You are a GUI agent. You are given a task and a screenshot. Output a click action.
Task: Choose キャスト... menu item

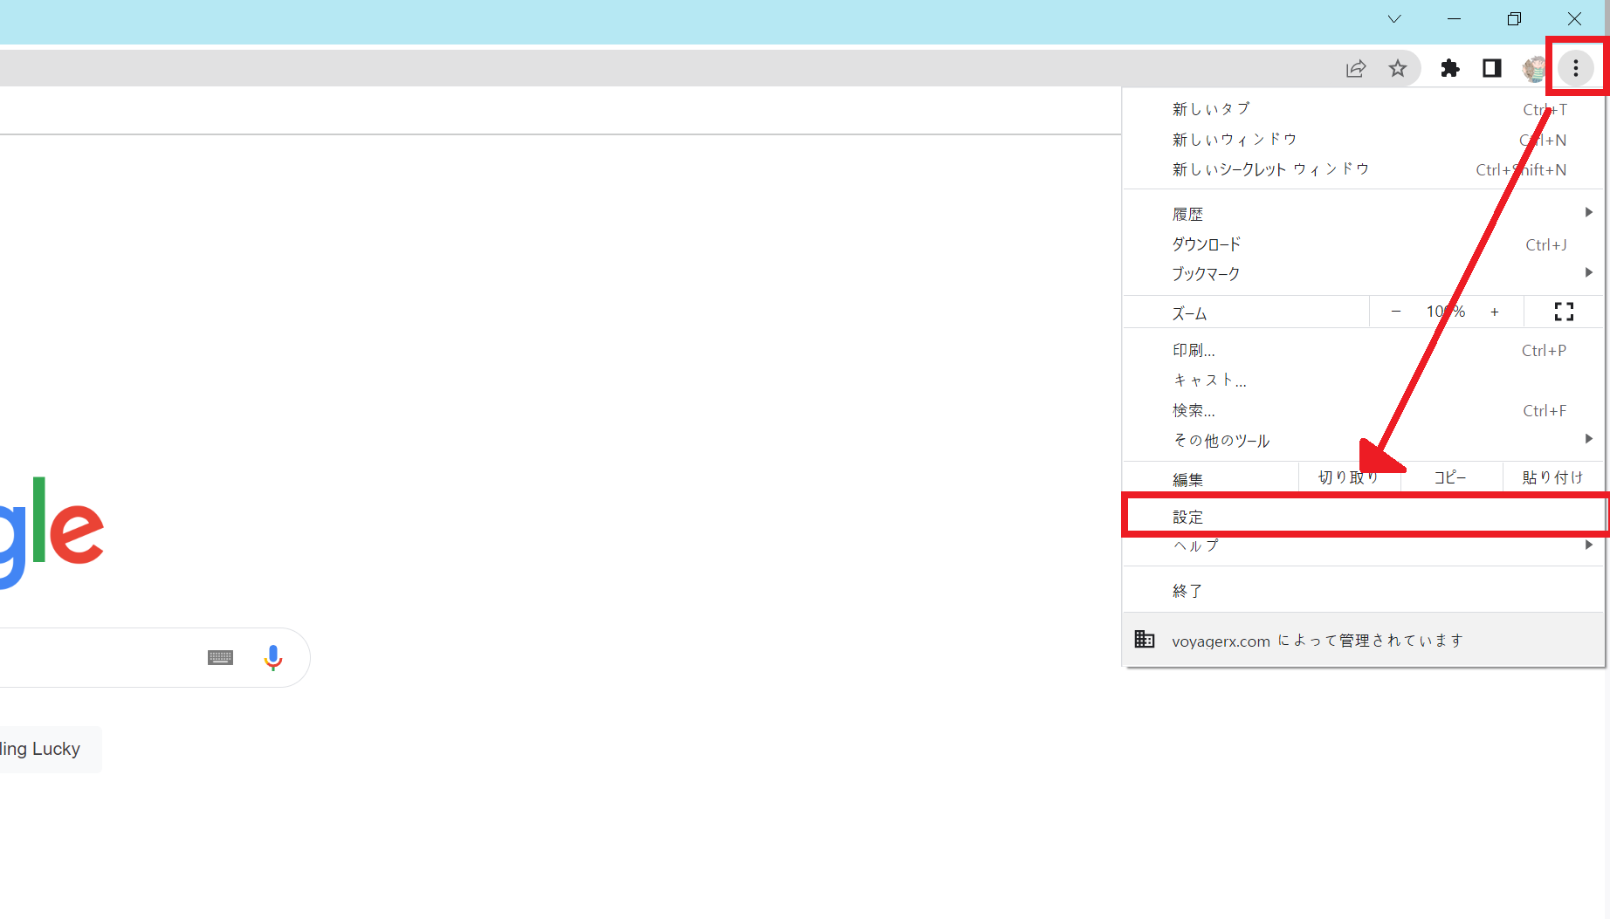(1364, 381)
